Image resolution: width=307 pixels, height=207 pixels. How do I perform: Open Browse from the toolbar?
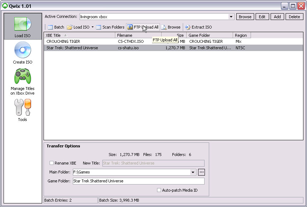pos(171,27)
